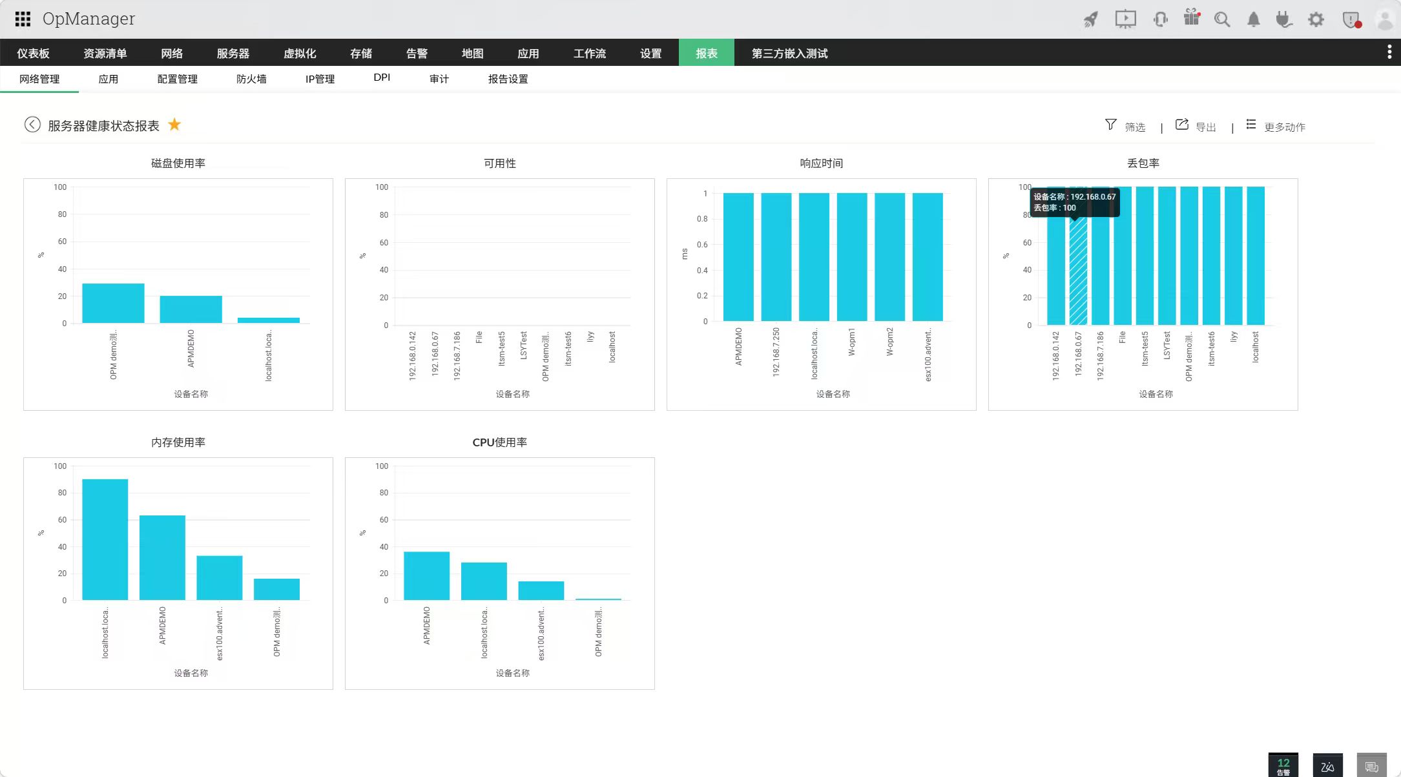1401x777 pixels.
Task: Switch to the 告警 menu tab
Action: tap(417, 53)
